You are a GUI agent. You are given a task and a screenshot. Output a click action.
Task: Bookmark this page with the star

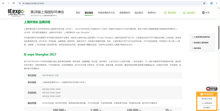(204, 3)
